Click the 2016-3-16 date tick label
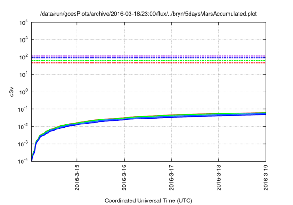The height and width of the screenshot is (205, 293). point(124,178)
